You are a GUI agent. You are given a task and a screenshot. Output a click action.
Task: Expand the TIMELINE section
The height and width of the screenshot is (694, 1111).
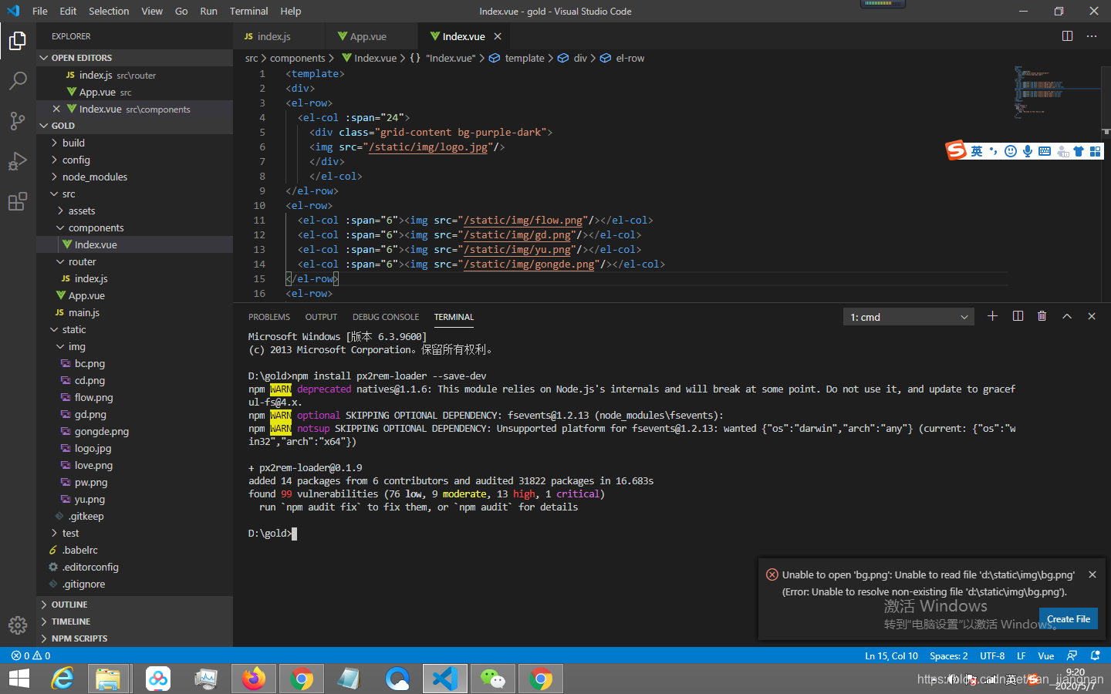[134, 622]
